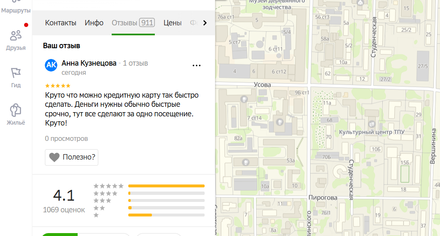This screenshot has height=236, width=440.
Task: Click the Культурный центр ТПУ theater icon
Action: pyautogui.click(x=372, y=124)
